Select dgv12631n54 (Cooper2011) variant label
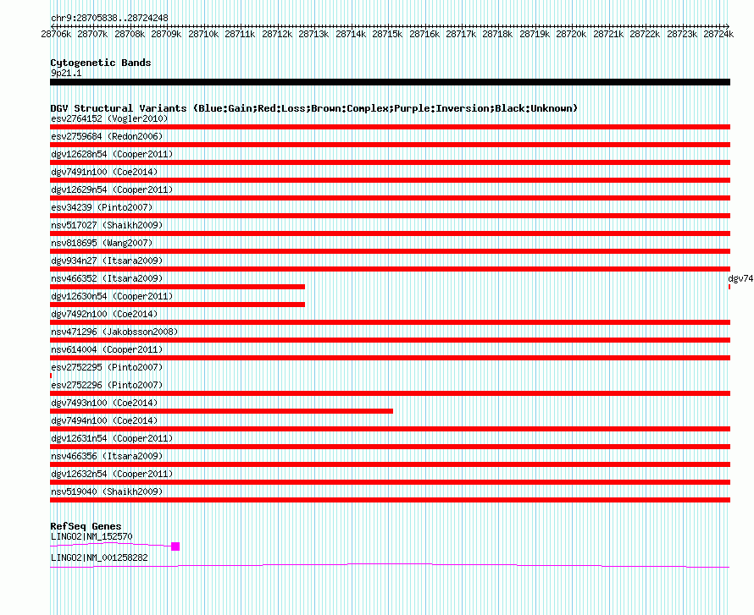This screenshot has height=615, width=754. coord(112,438)
